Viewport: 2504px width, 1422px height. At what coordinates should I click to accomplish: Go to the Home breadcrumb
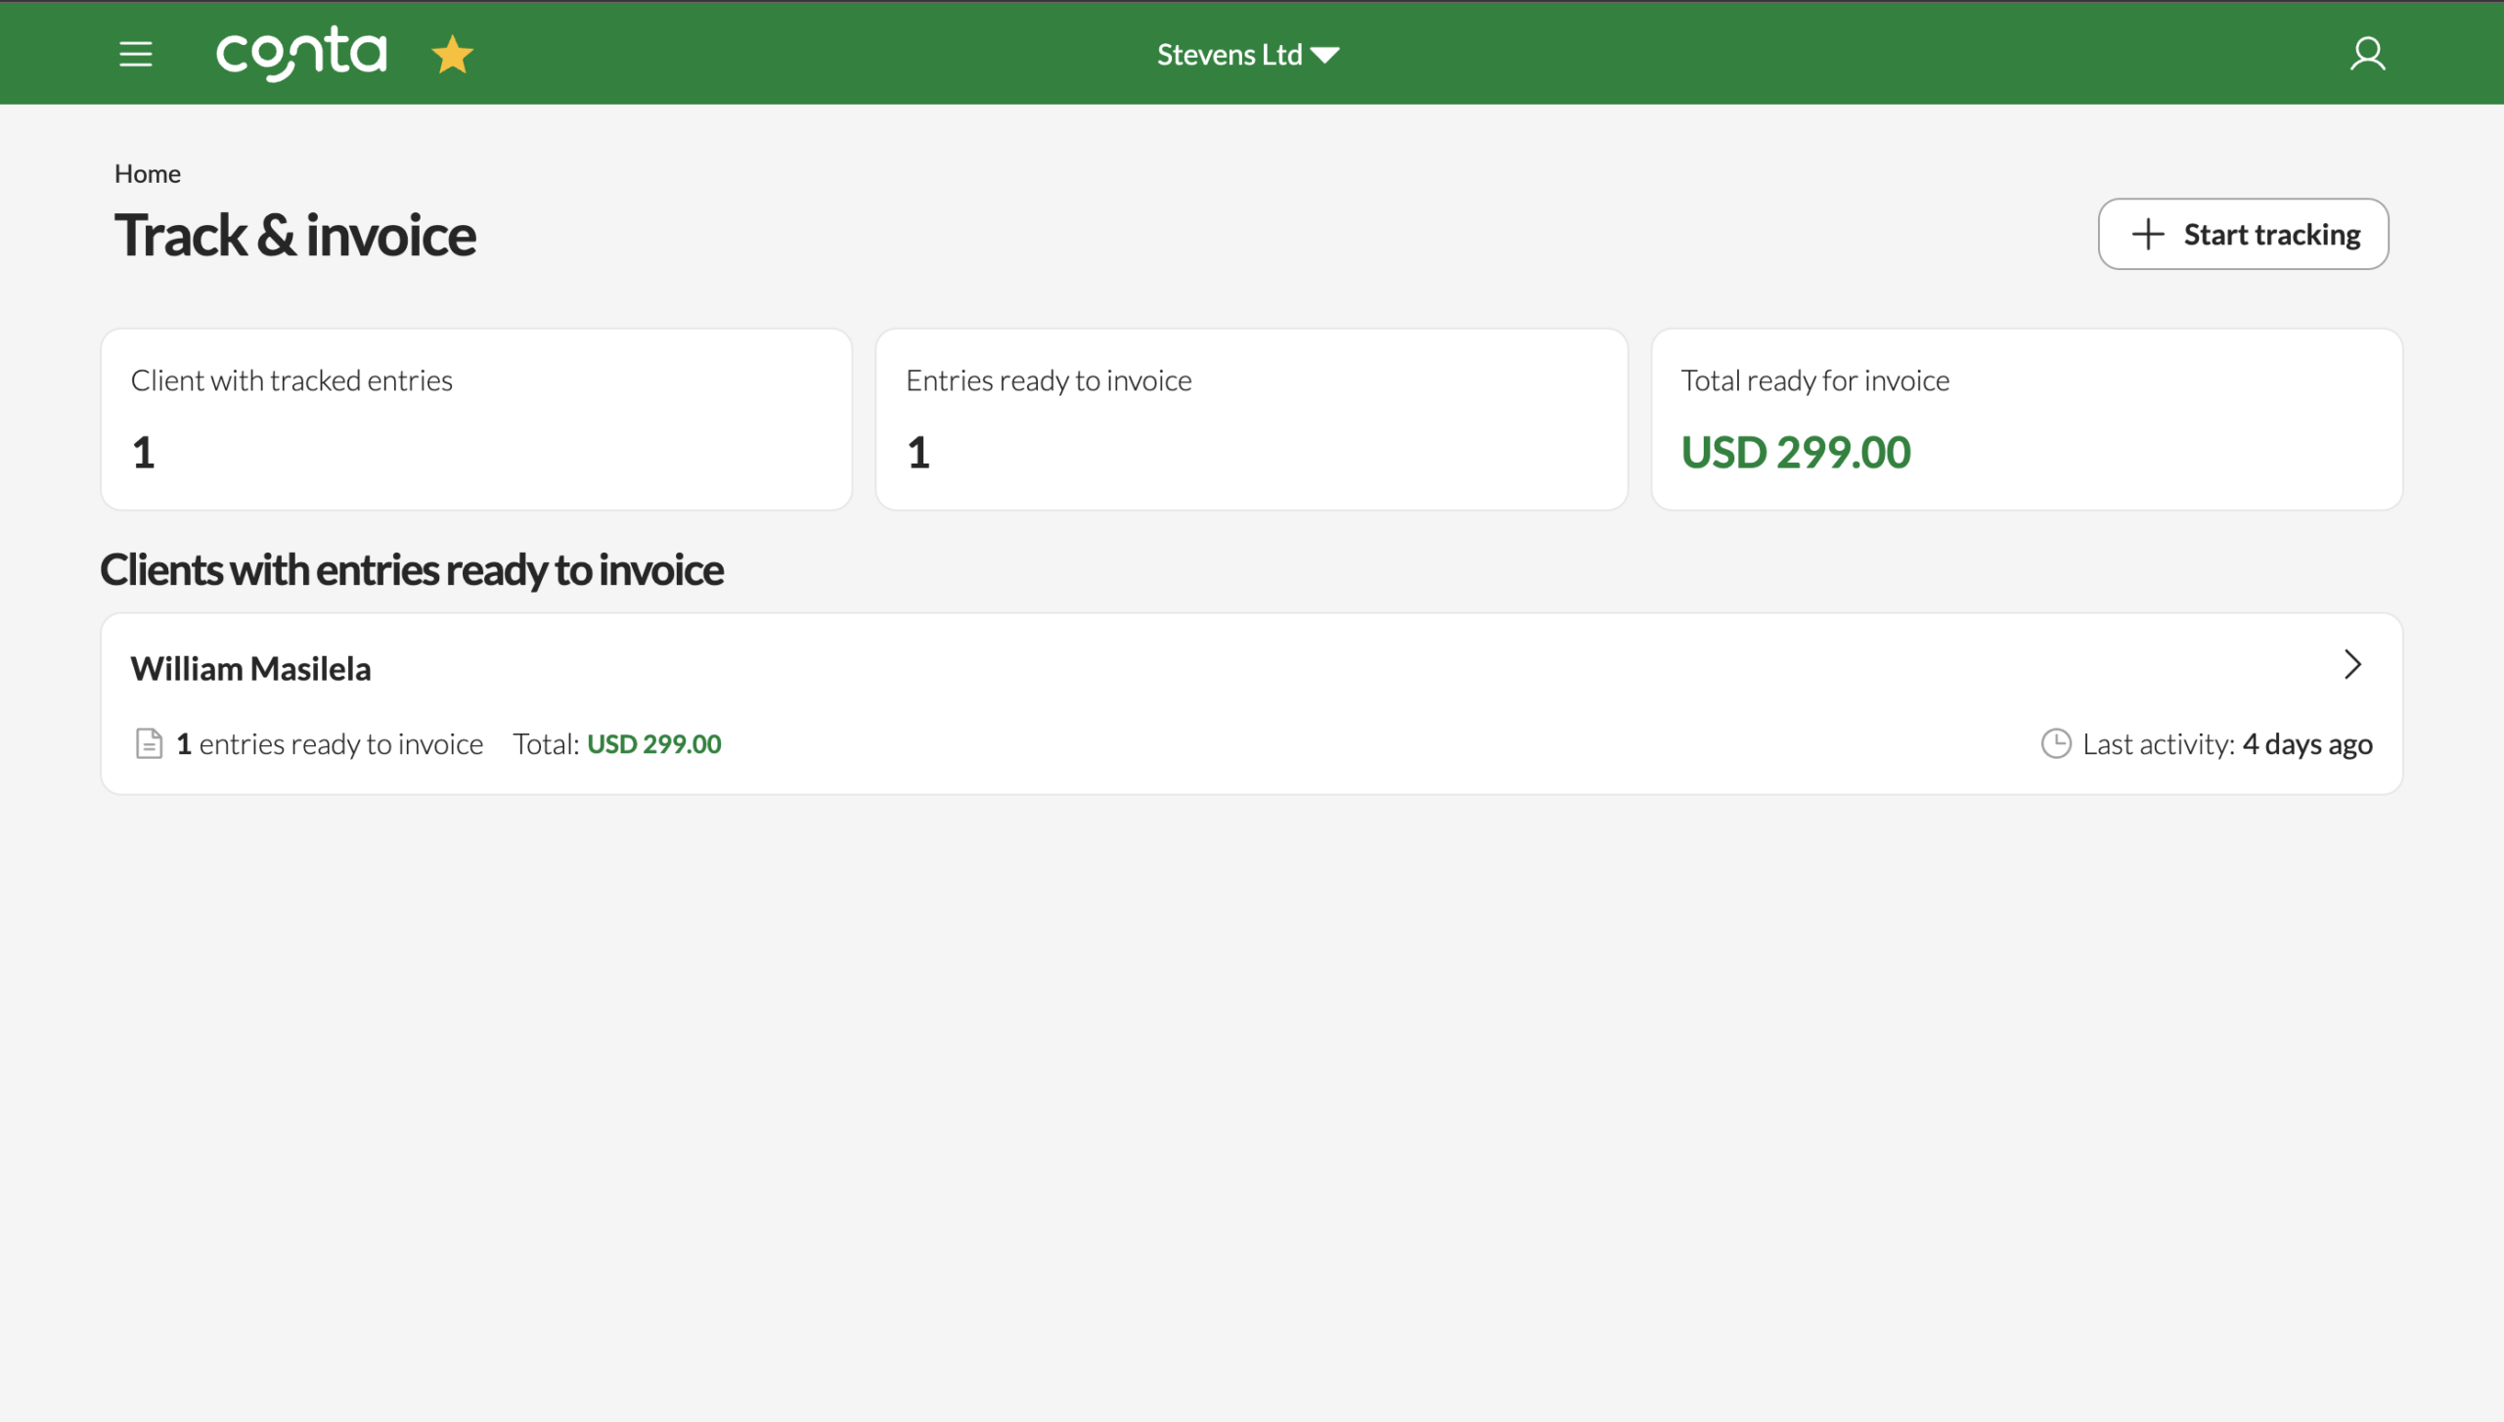click(148, 174)
